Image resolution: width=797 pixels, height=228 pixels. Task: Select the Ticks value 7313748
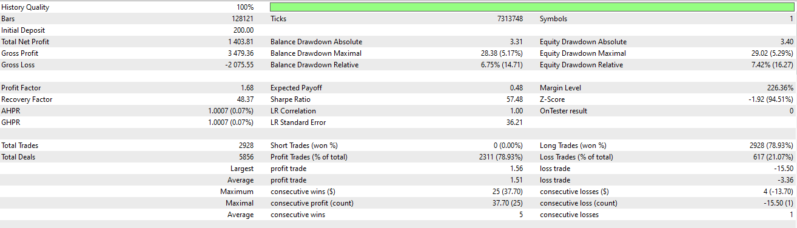click(509, 19)
